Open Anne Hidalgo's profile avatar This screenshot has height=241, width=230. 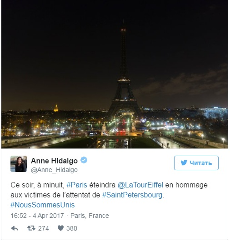pos(19,164)
